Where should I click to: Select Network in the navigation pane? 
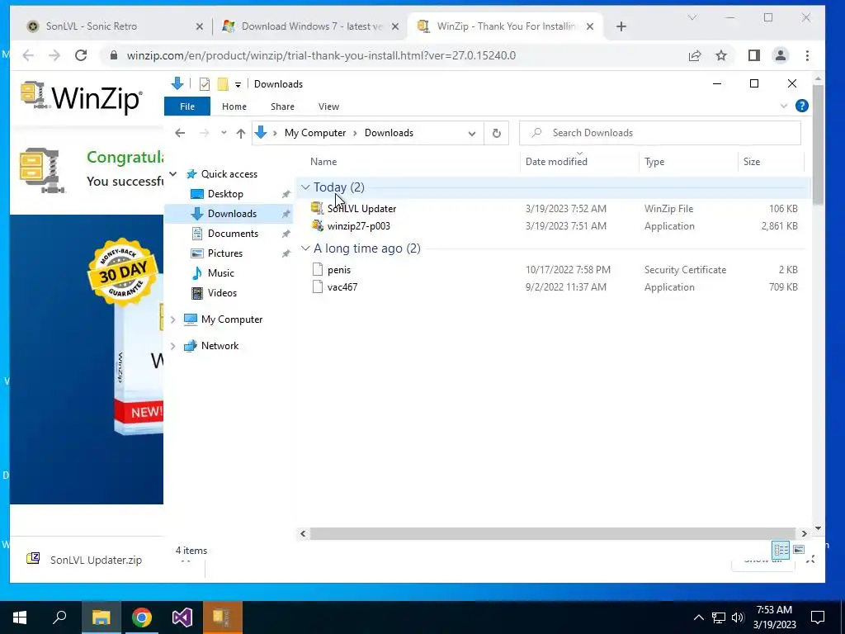(x=220, y=346)
